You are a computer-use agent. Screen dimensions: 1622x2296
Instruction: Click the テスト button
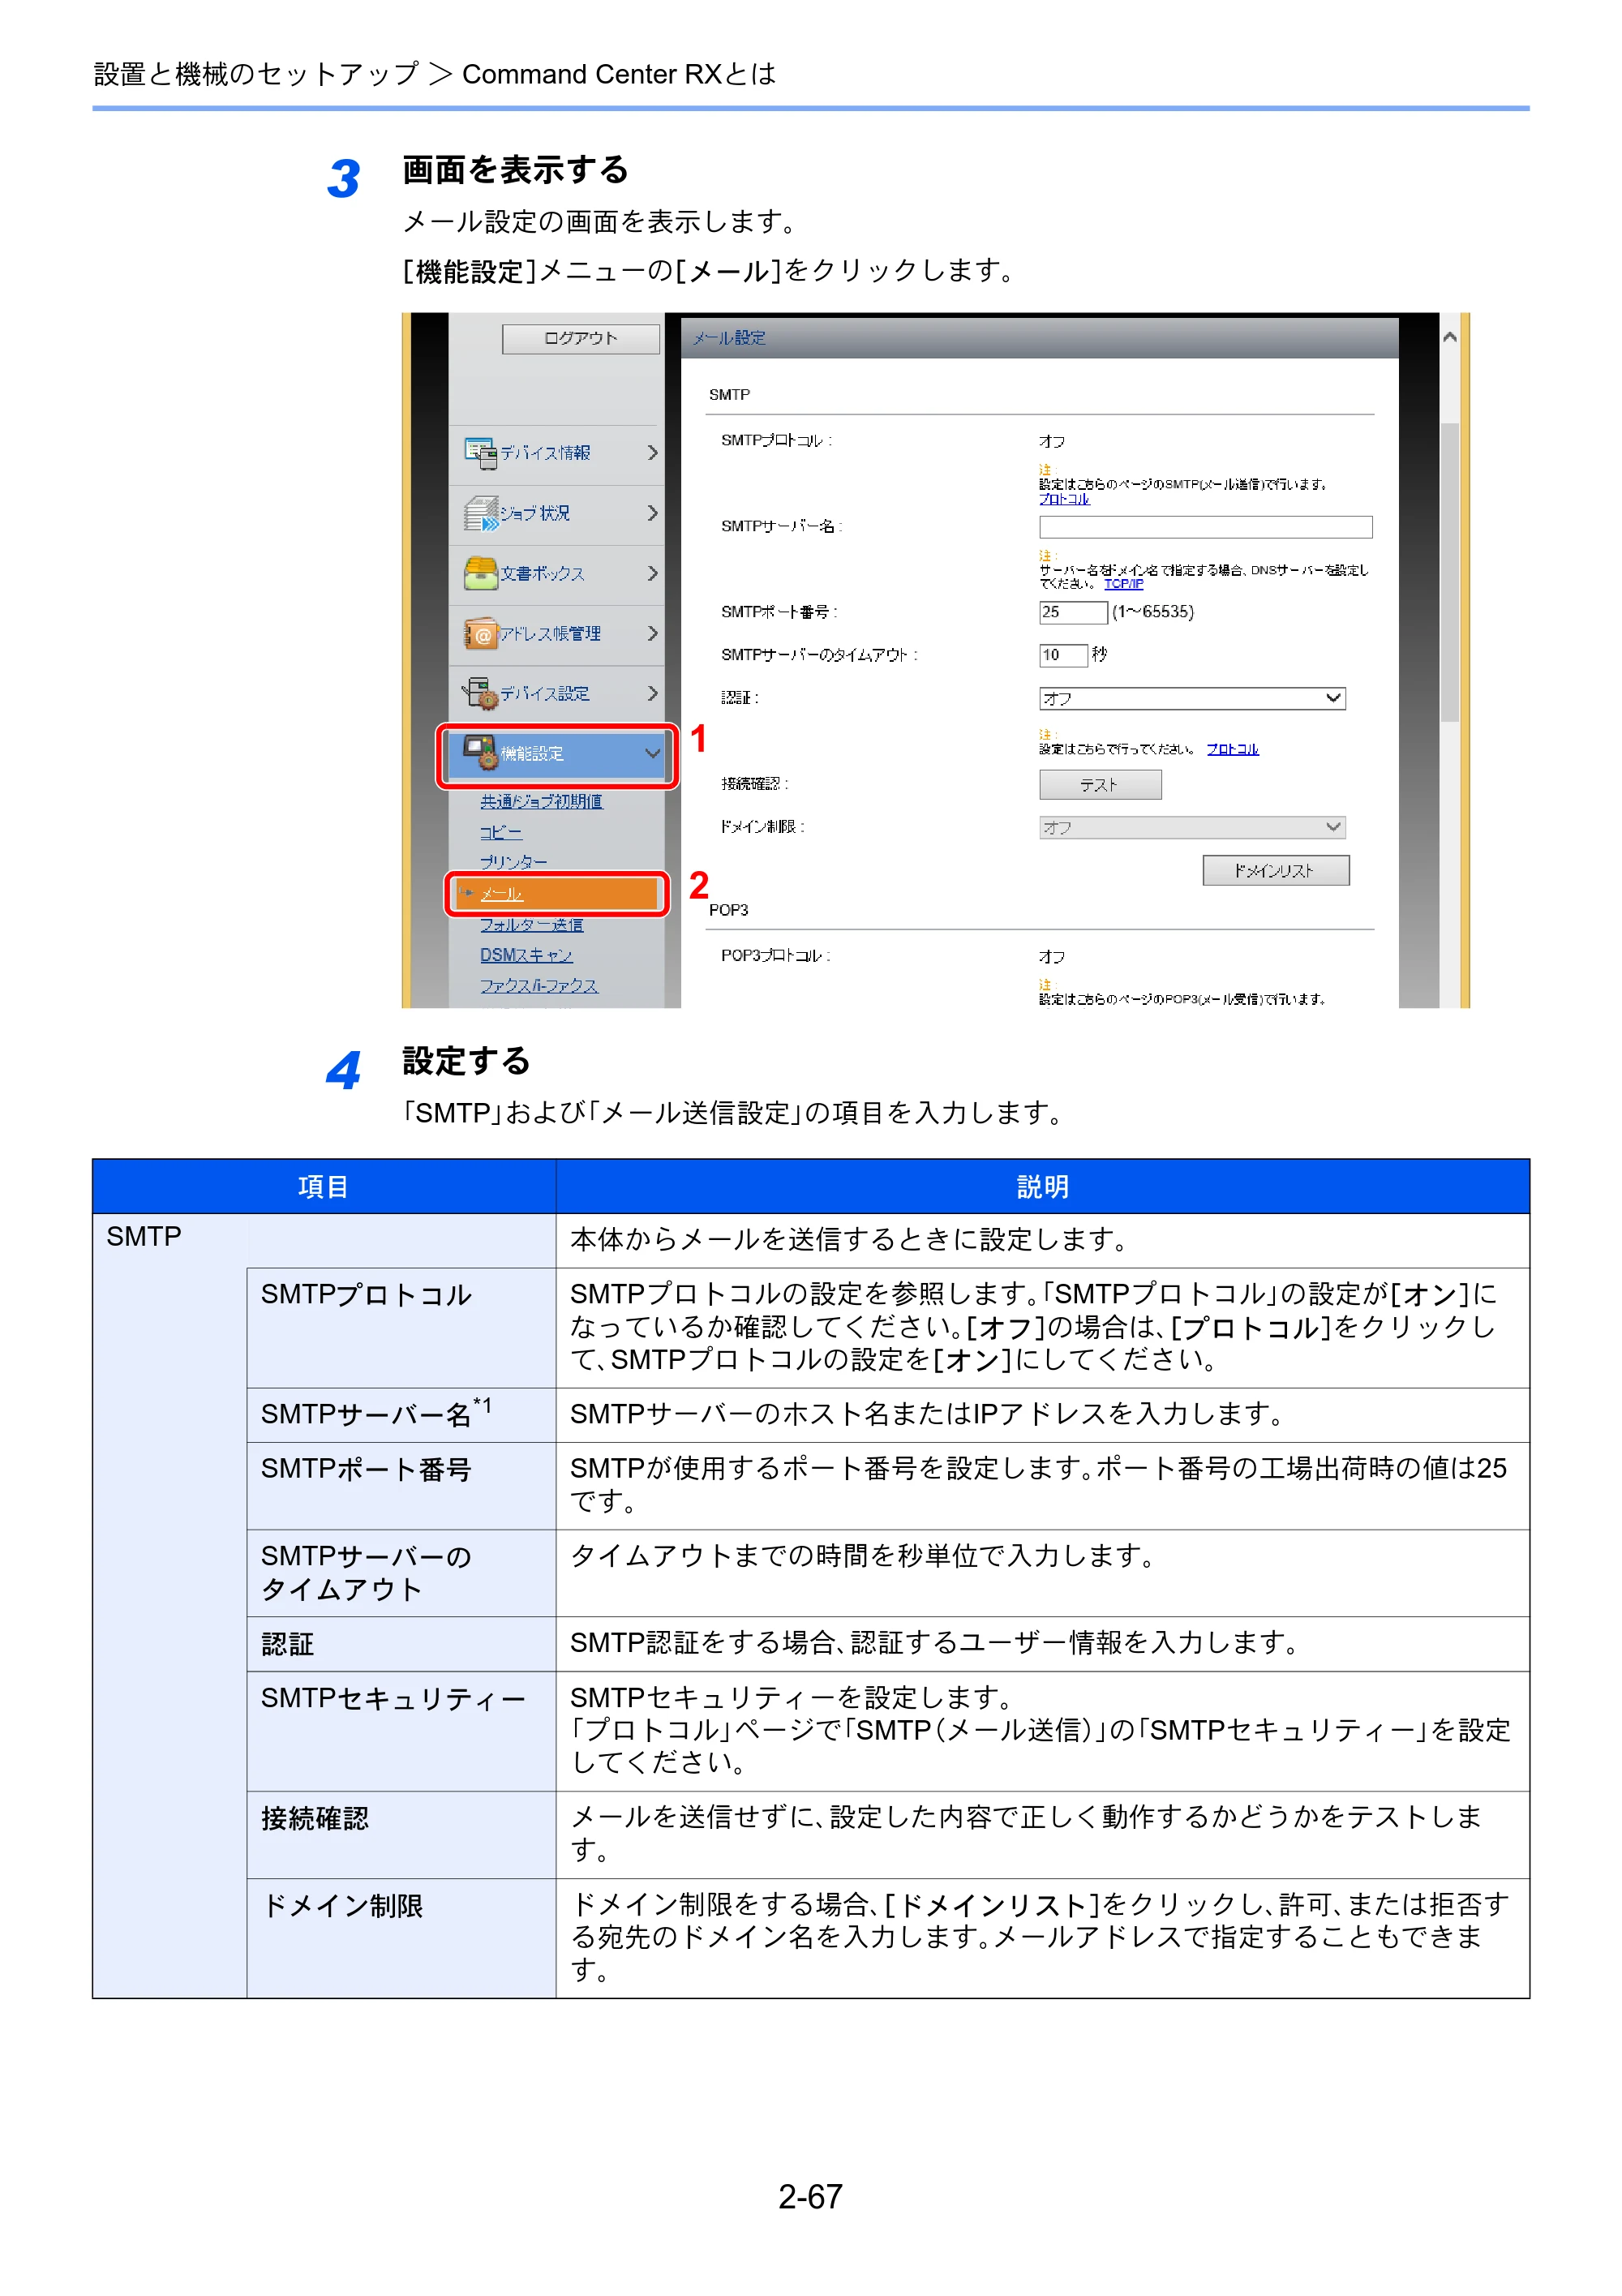[1100, 785]
